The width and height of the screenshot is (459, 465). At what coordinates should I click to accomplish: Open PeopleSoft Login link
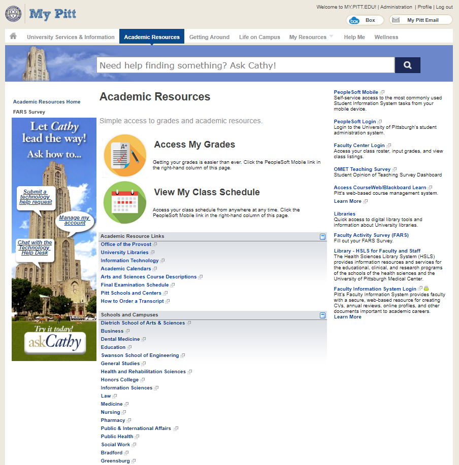(x=354, y=122)
